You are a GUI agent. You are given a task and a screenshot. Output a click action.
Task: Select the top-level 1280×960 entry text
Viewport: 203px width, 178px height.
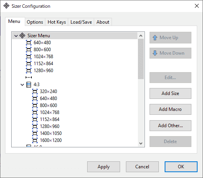43,71
